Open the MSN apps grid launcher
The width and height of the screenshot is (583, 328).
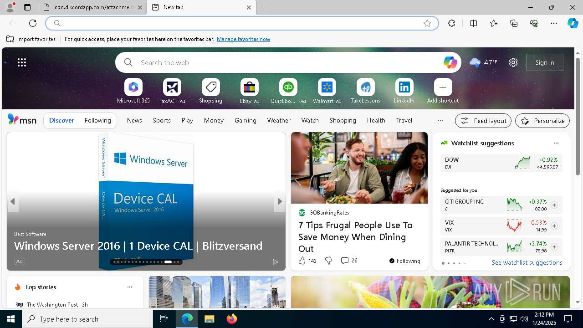click(x=22, y=62)
